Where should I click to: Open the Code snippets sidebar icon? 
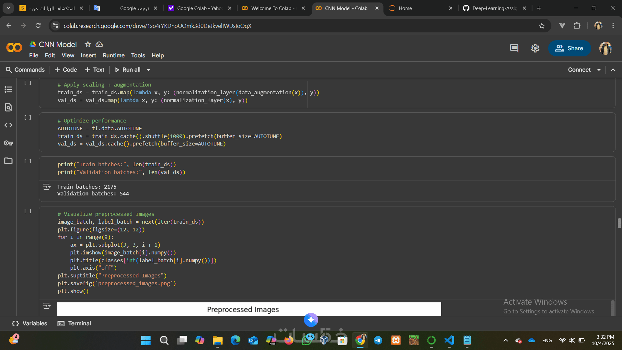(x=8, y=125)
